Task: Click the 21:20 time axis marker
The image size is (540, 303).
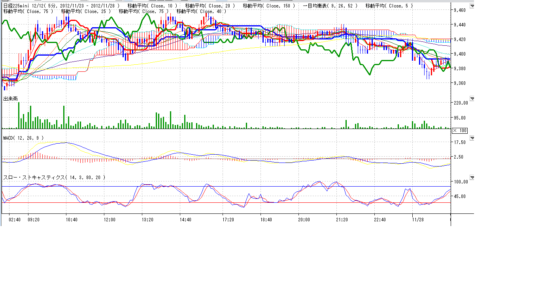Action: [342, 219]
